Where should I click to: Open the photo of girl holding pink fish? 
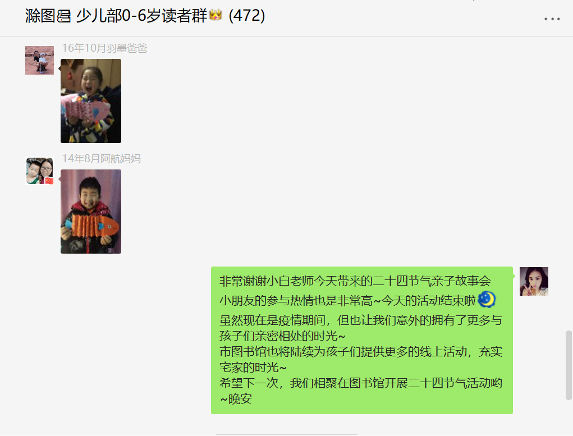pos(90,101)
